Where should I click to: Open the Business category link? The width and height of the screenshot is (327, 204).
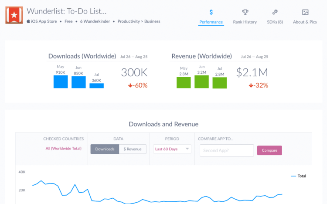152,21
